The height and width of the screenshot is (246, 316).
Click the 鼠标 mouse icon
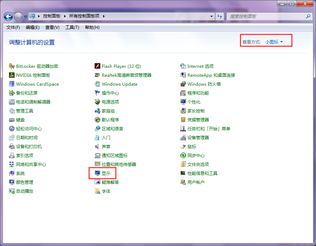183,146
